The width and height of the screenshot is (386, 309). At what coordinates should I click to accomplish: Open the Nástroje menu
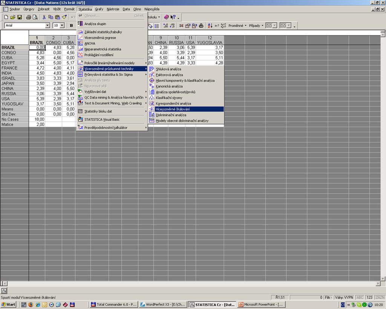113,9
